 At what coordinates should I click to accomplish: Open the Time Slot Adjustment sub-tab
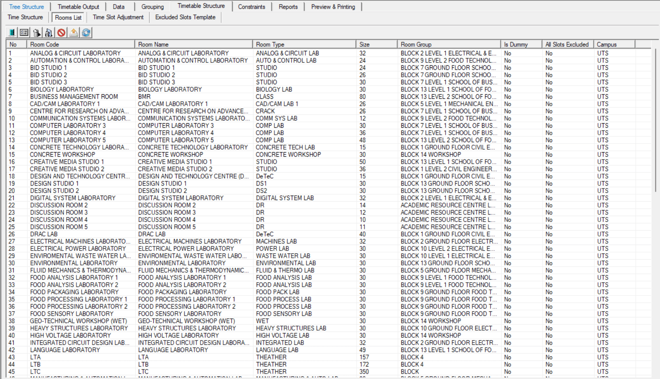pos(118,17)
